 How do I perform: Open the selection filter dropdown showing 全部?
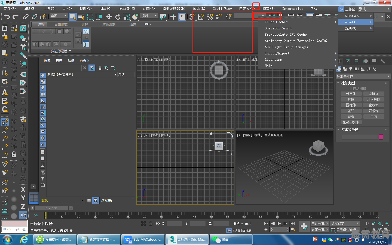[59, 16]
